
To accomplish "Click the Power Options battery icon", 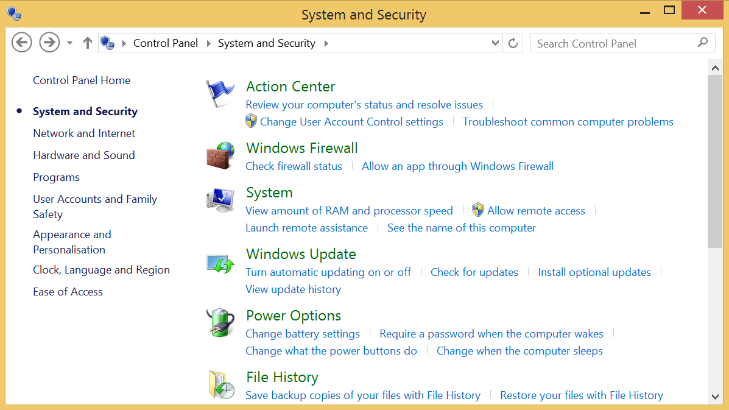I will (x=220, y=322).
